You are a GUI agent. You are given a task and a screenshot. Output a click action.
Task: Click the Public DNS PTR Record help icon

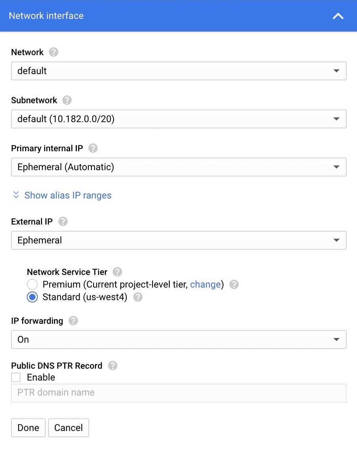[113, 366]
